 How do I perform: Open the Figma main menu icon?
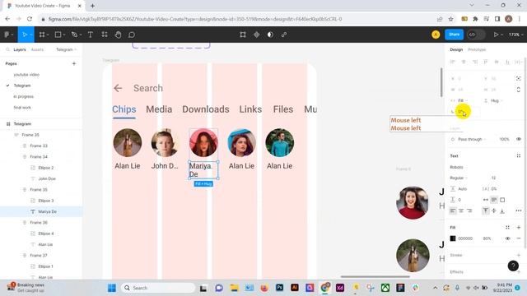click(7, 35)
